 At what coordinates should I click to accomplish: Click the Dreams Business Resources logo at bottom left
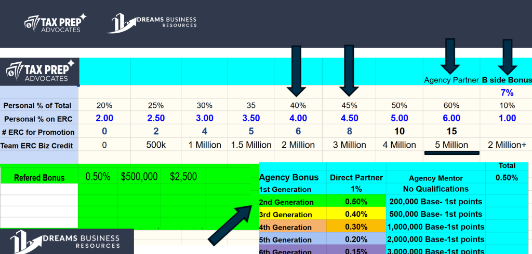click(x=66, y=242)
